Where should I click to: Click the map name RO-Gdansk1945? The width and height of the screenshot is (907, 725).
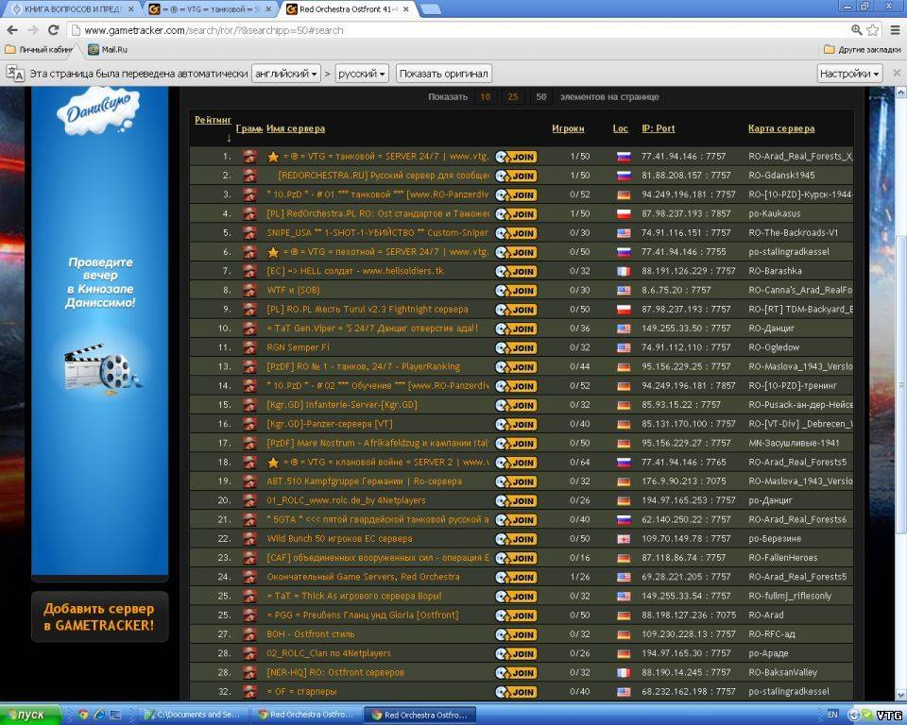pos(781,176)
